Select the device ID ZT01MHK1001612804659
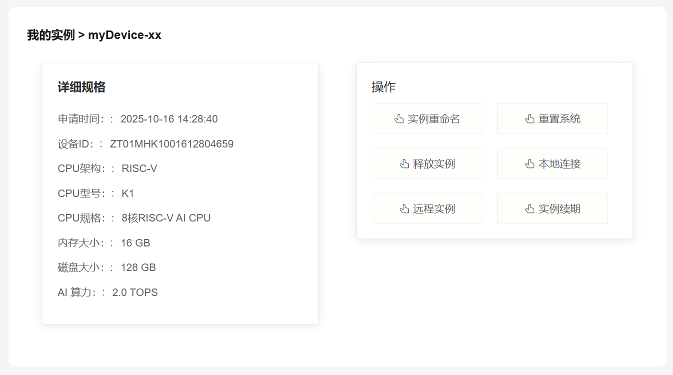The width and height of the screenshot is (673, 375). click(x=172, y=144)
